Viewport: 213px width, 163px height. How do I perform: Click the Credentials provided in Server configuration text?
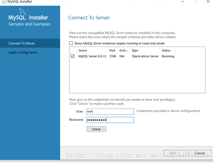point(168,111)
